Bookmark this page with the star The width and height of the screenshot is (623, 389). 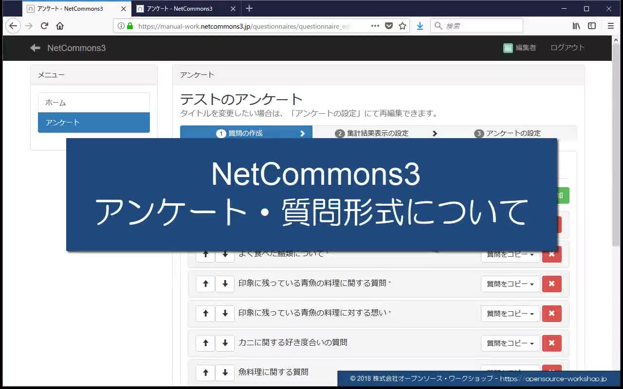(x=403, y=26)
